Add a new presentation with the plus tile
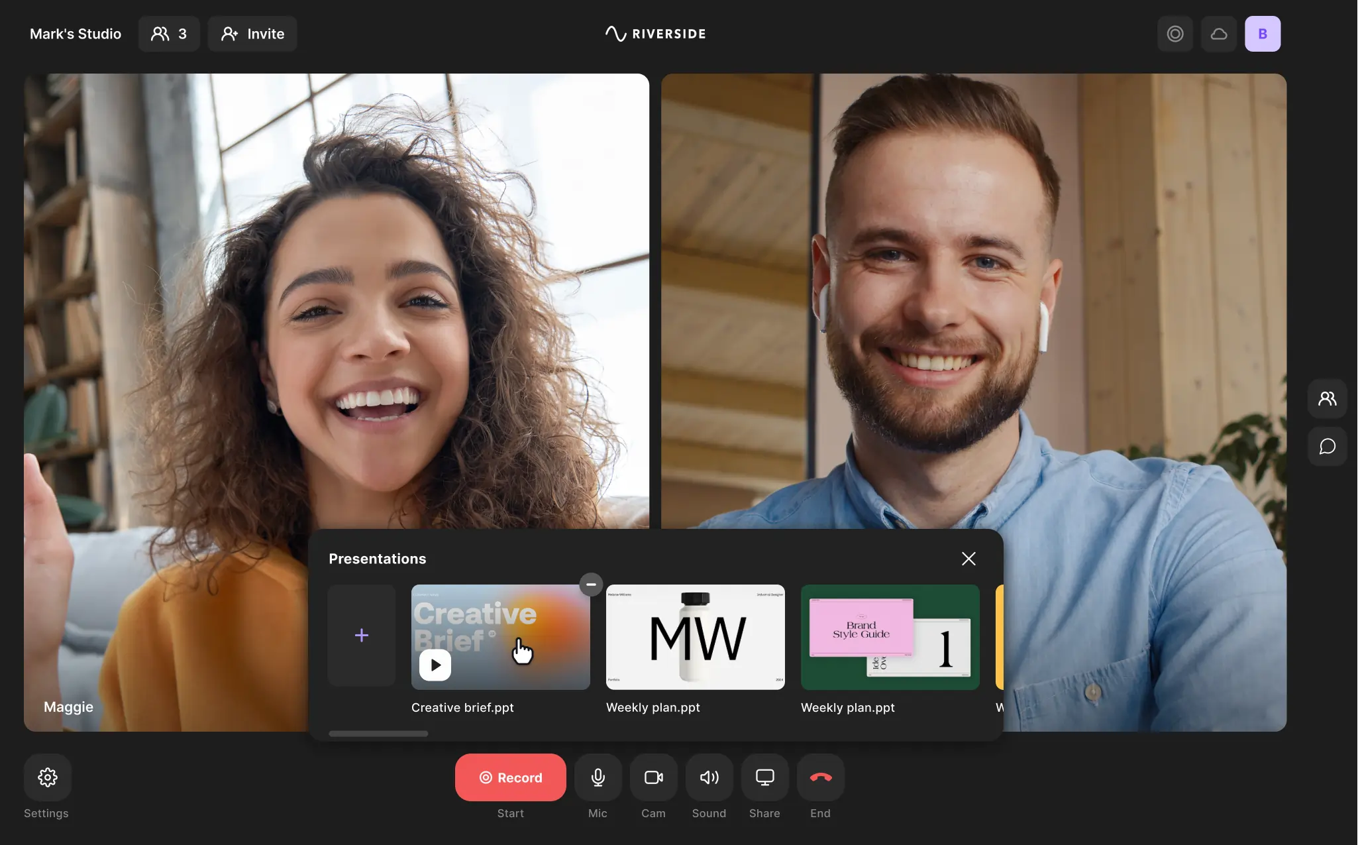 361,636
